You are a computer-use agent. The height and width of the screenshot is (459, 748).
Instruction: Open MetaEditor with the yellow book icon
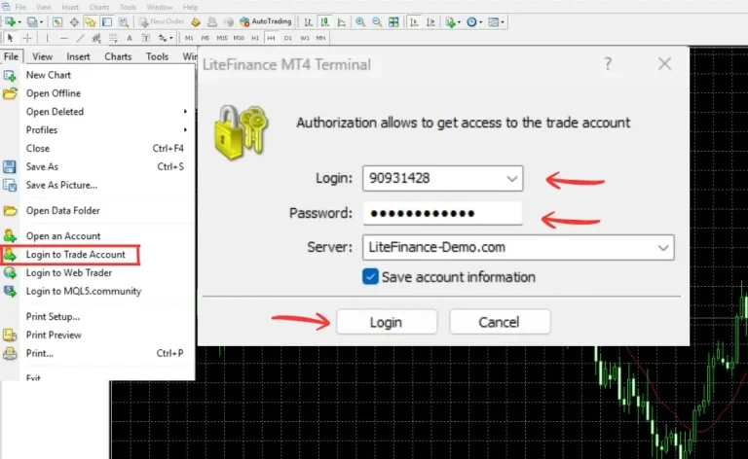pos(195,22)
